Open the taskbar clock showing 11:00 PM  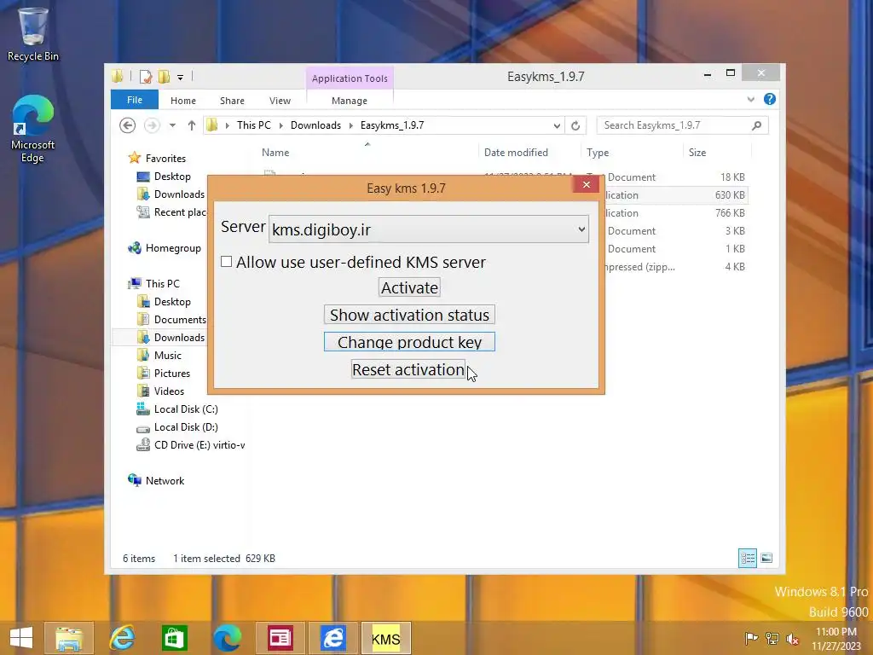(x=836, y=638)
